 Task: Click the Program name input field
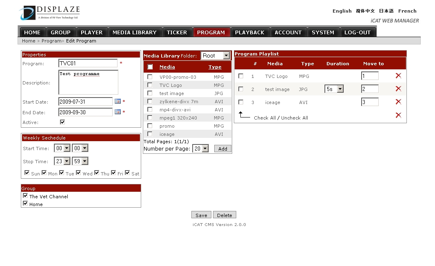click(88, 63)
